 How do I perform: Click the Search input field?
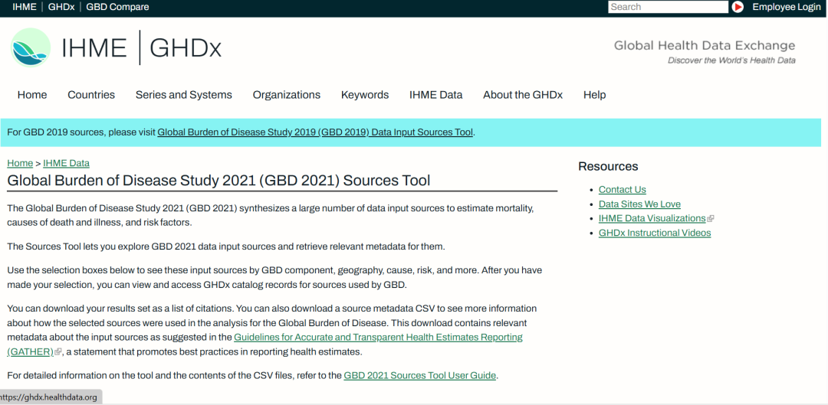coord(668,7)
